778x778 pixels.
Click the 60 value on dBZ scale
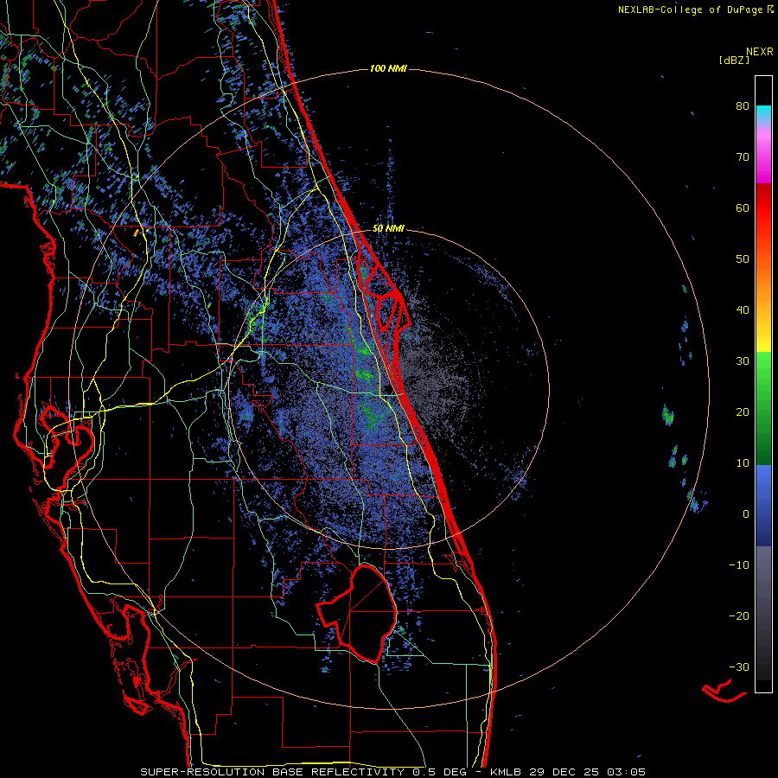click(x=743, y=207)
